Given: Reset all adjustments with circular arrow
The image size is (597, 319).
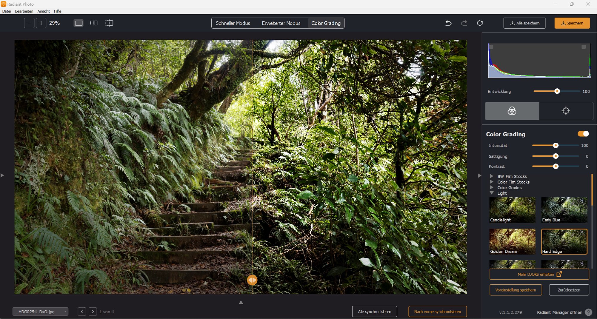Looking at the screenshot, I should (x=480, y=23).
